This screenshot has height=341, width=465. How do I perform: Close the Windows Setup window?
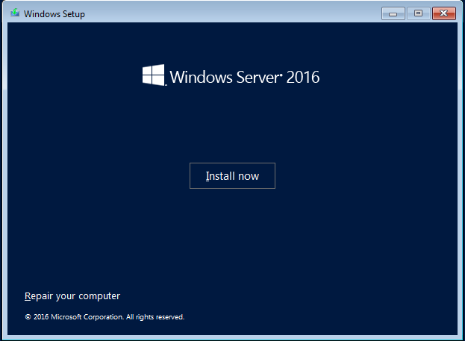443,13
